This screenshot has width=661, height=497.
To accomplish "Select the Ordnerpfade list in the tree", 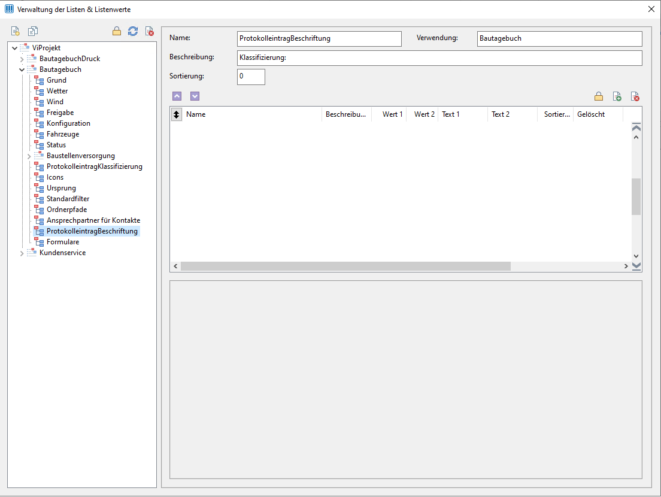I will (x=66, y=210).
